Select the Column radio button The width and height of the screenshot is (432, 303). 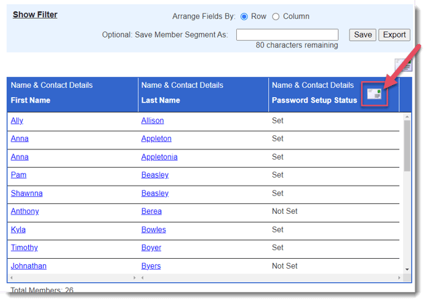pos(276,16)
